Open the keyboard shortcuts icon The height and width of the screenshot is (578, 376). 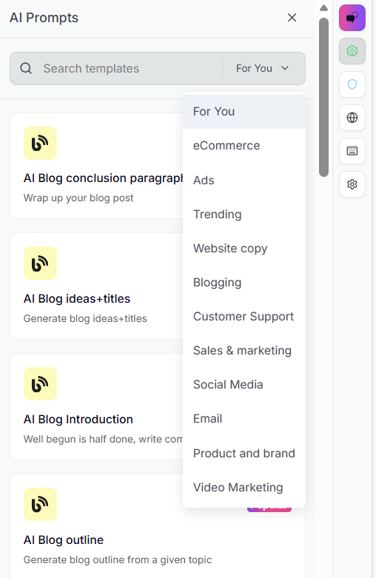[352, 151]
